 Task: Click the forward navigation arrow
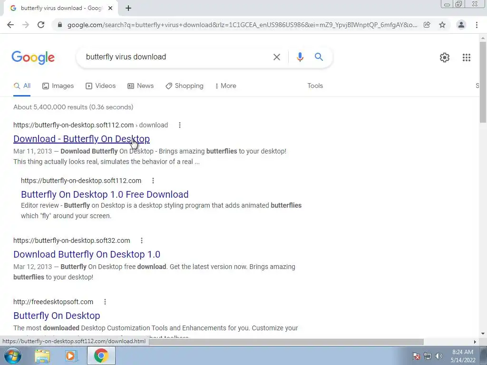[x=26, y=25]
